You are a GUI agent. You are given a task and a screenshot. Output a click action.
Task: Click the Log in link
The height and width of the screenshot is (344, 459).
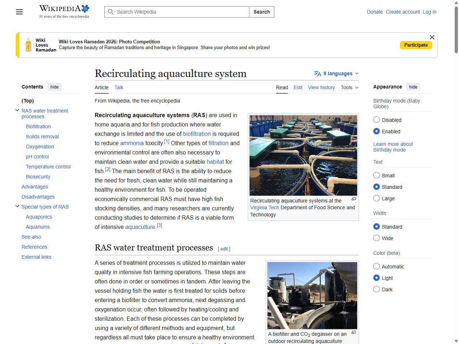(430, 12)
